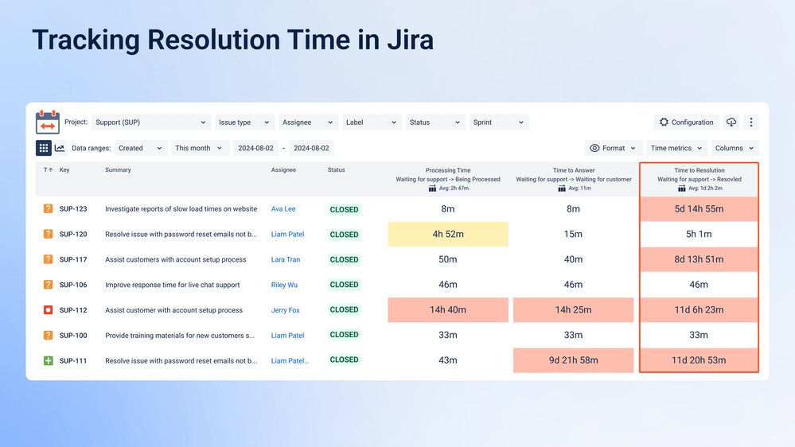Viewport: 795px width, 447px height.
Task: Open issue key SUP-120
Action: pos(73,234)
